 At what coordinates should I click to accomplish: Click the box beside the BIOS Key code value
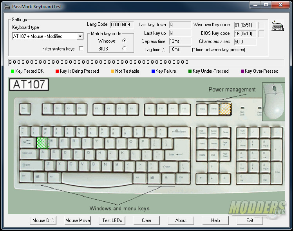[x=261, y=34]
